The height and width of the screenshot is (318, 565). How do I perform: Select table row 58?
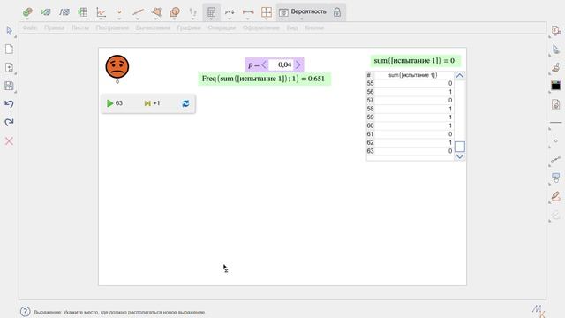pos(410,109)
